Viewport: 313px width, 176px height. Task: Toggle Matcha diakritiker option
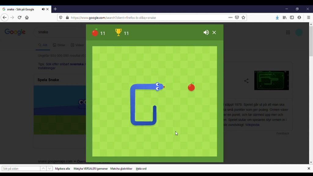[x=121, y=169]
